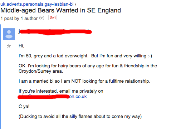The image size is (171, 129).
Task: Click the 'Hi,' greeting line
Action: (x=21, y=46)
